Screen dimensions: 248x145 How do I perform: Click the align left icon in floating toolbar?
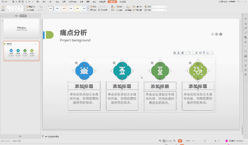click(175, 53)
